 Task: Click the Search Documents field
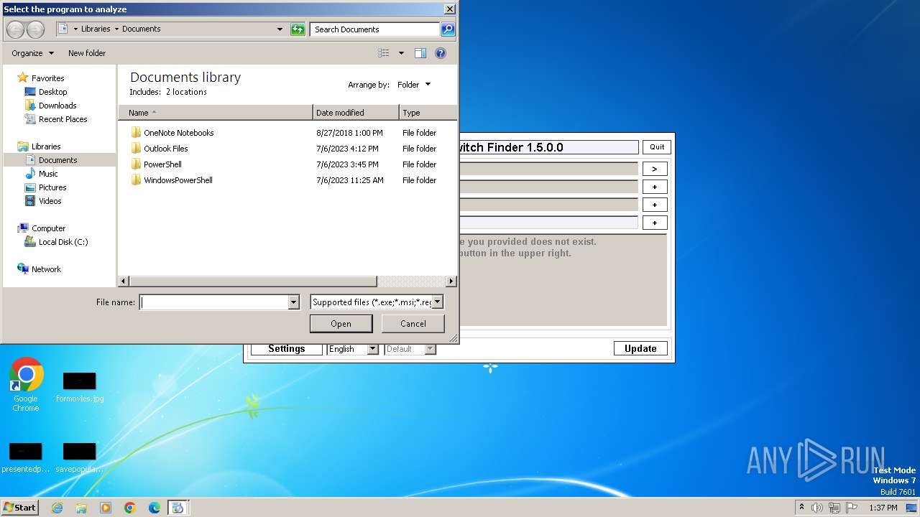tap(374, 29)
